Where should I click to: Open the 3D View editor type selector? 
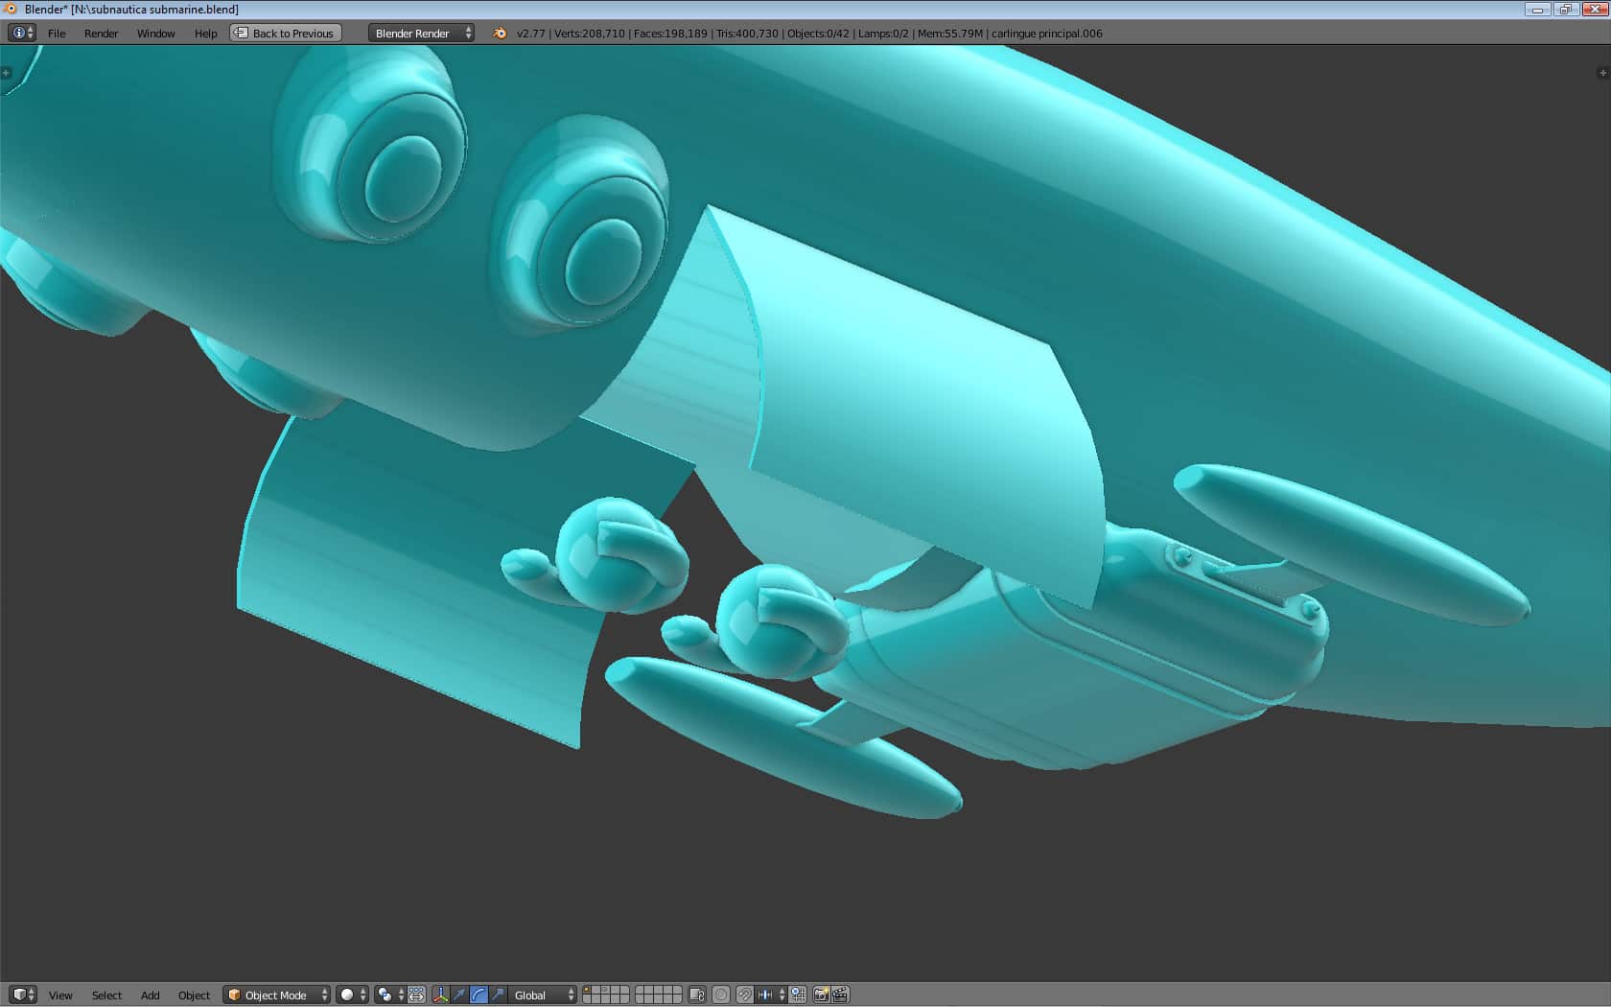tap(23, 995)
